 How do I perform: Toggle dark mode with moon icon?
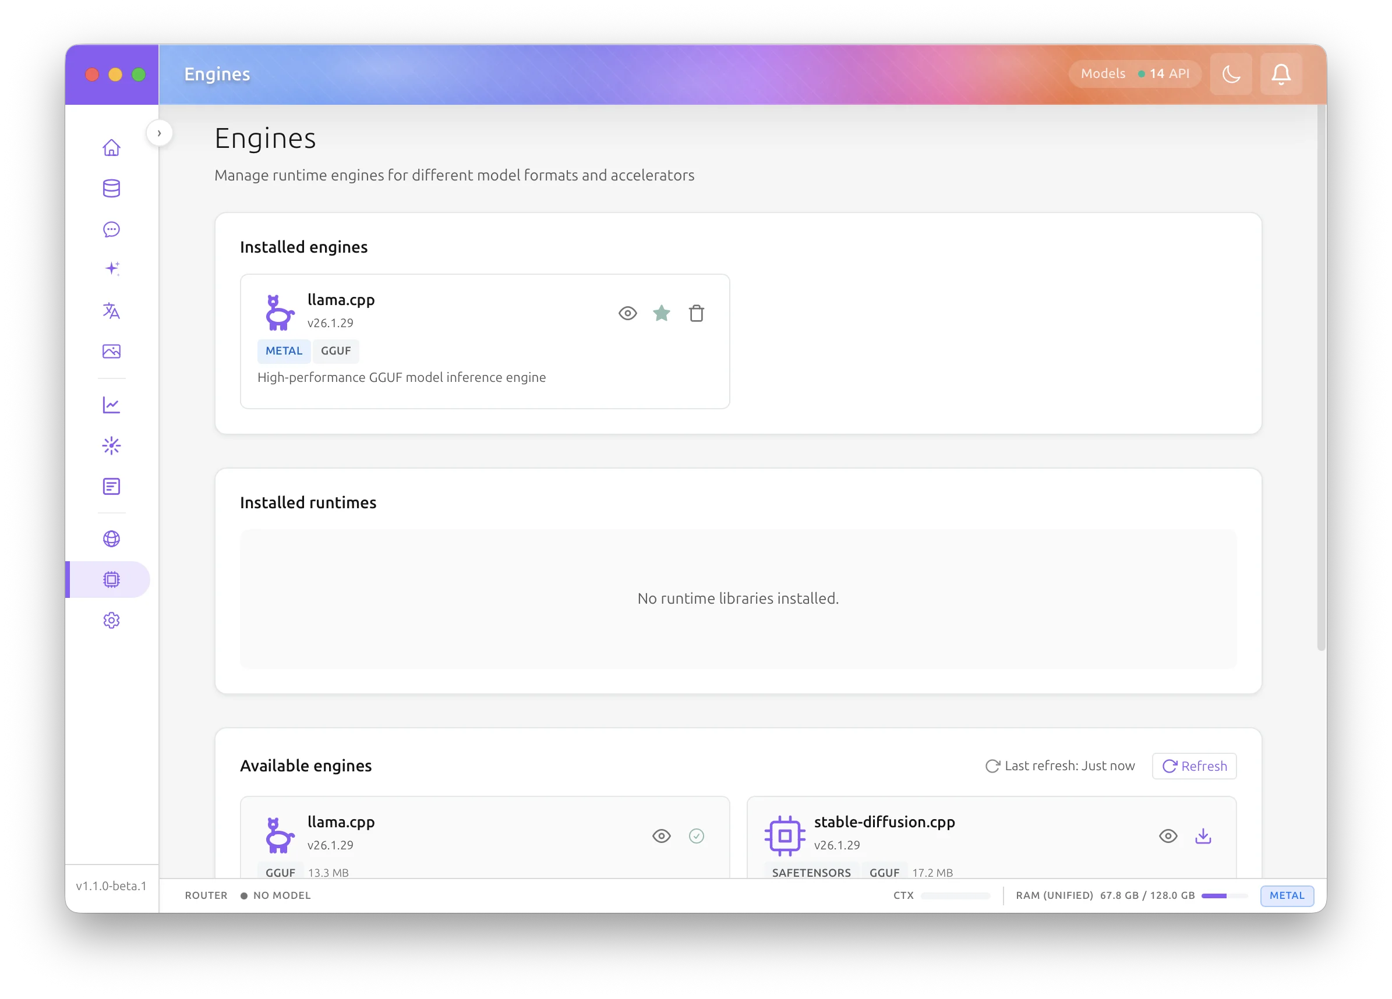1231,75
